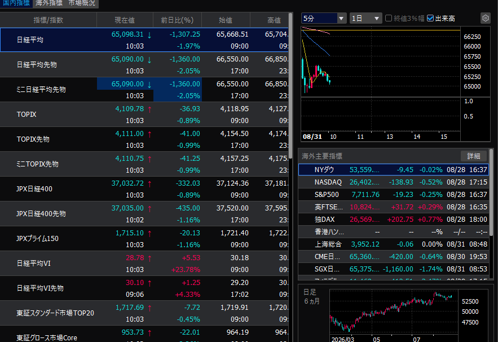Click 日経平均VI change +23.78%
Screen dimensions: 498x342
pyautogui.click(x=186, y=270)
